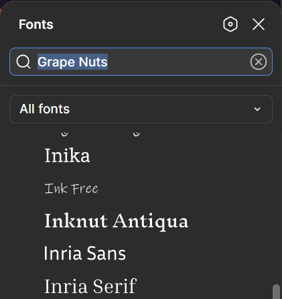The image size is (282, 299).
Task: Pick the Inria Serif font
Action: [x=90, y=286]
